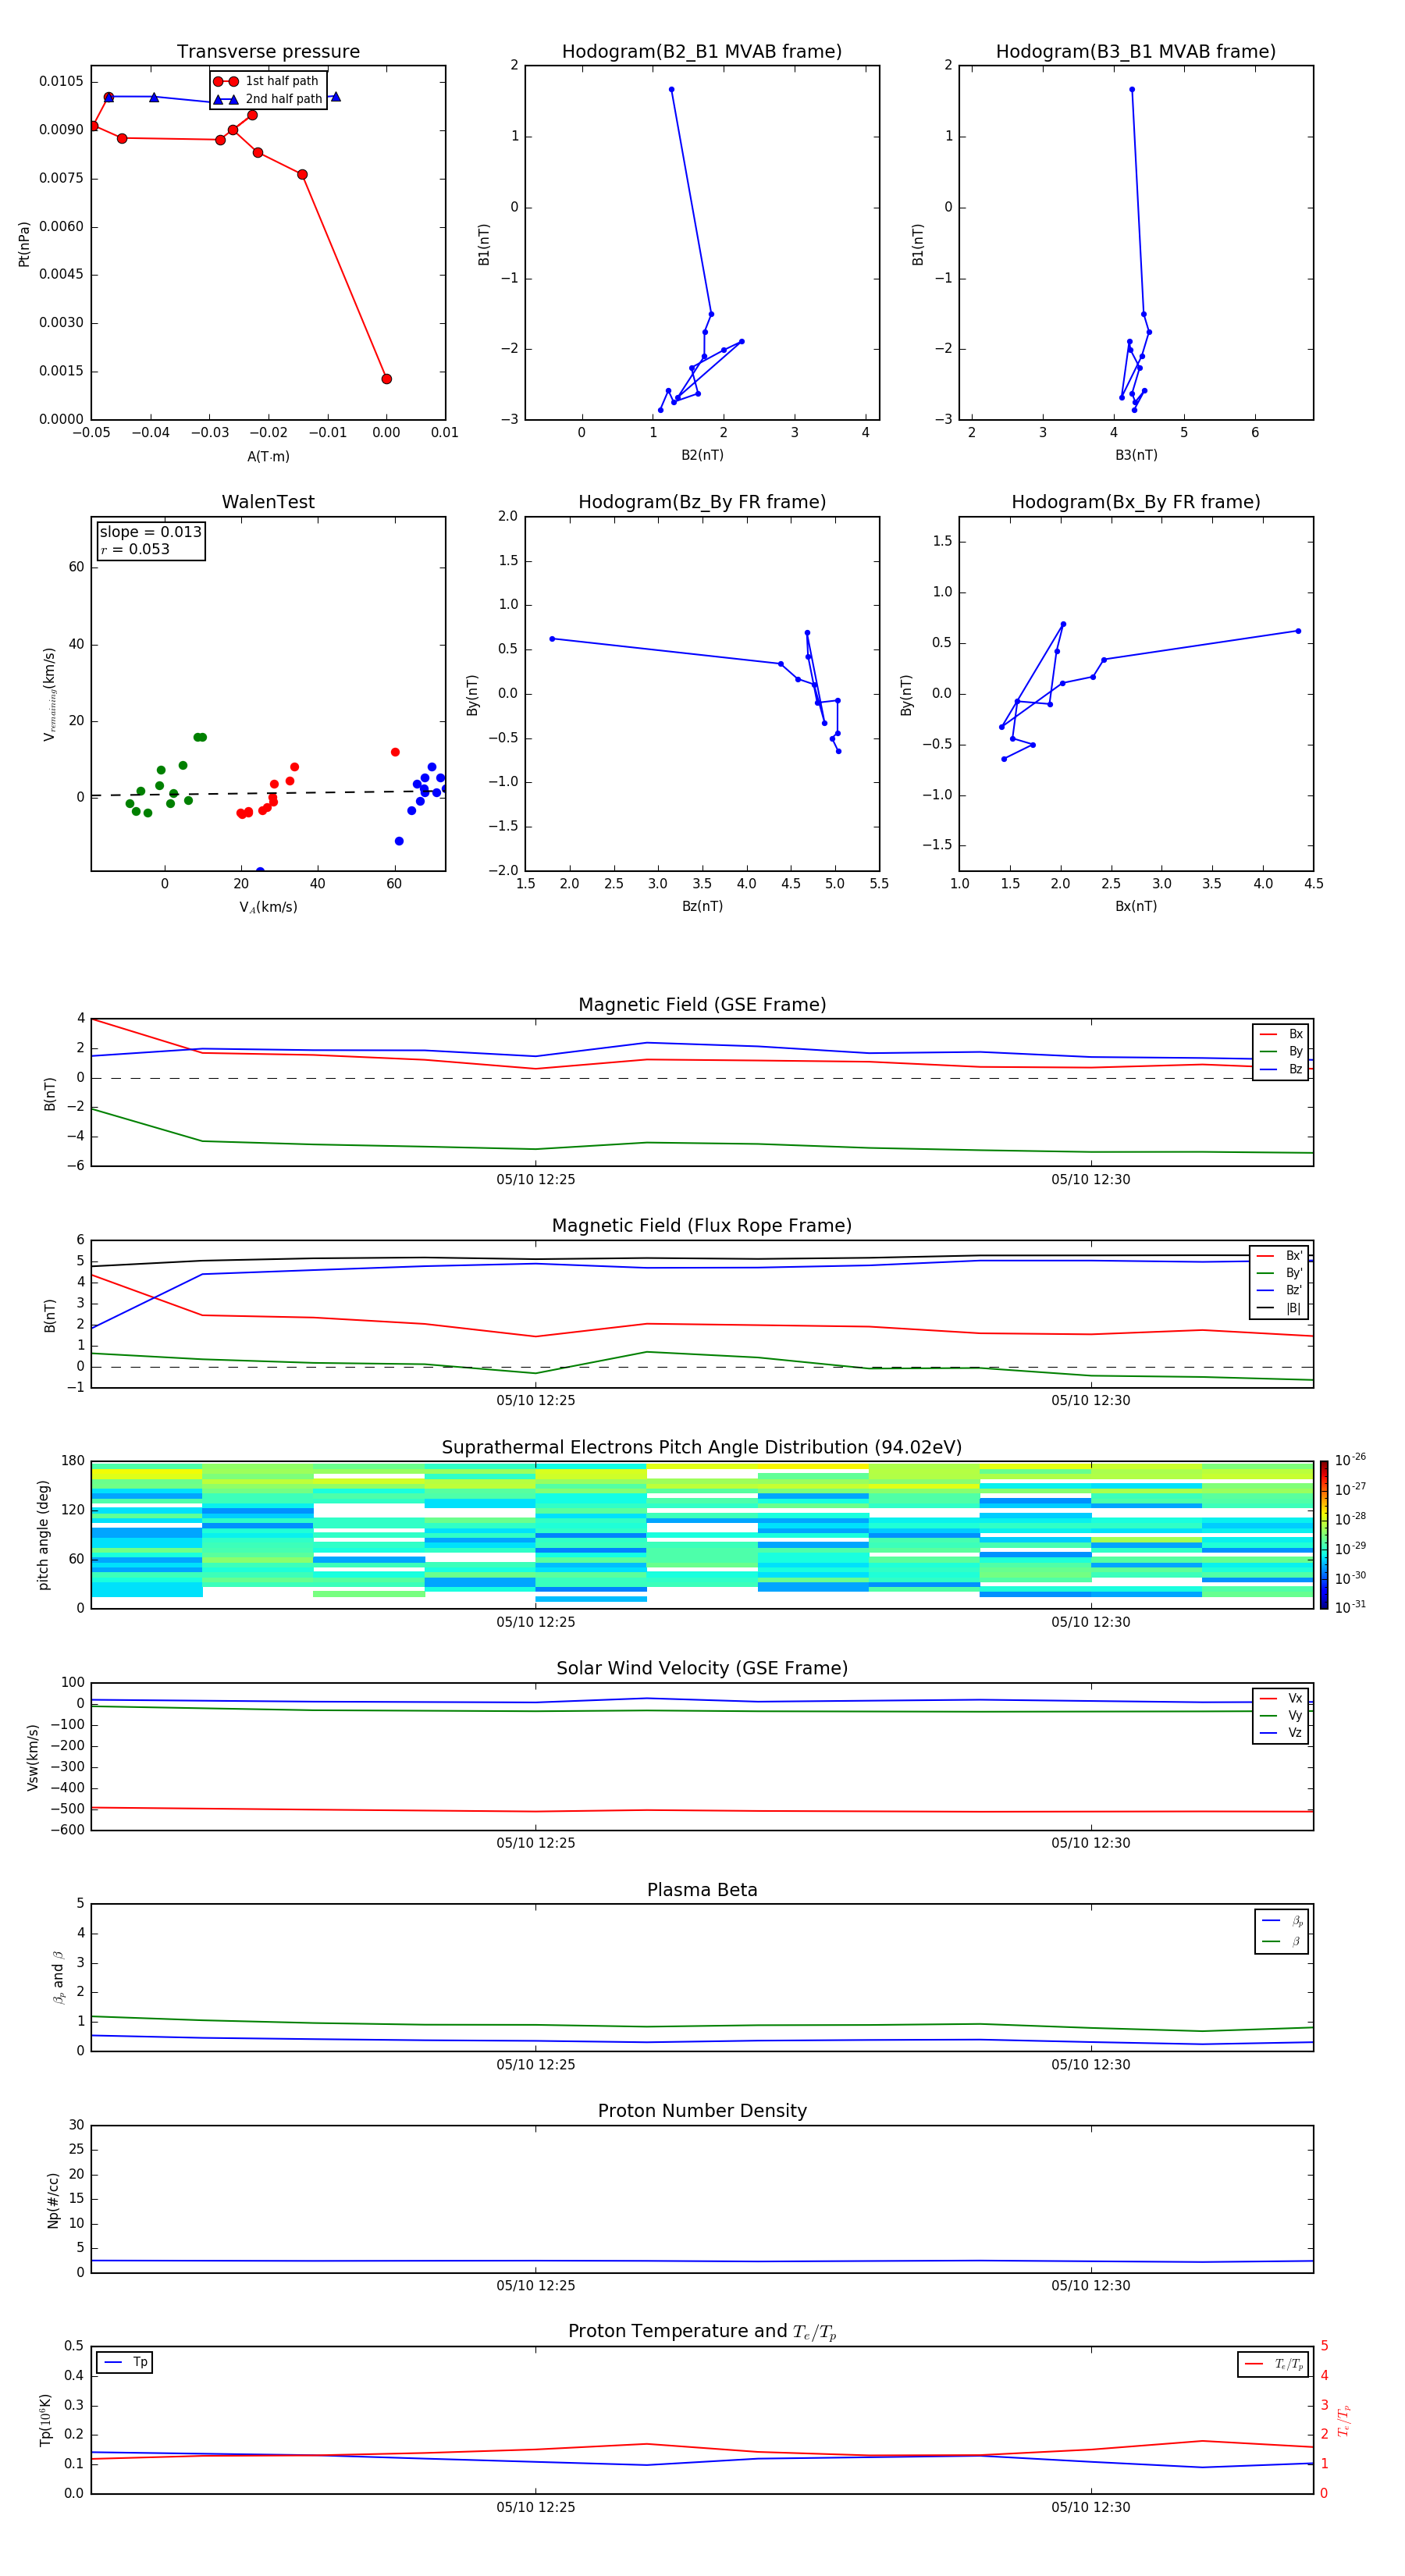1405x2576 pixels.
Task: Click the 'Hodogram(B2_B1 MVAB frame)' title
Action: (702, 51)
